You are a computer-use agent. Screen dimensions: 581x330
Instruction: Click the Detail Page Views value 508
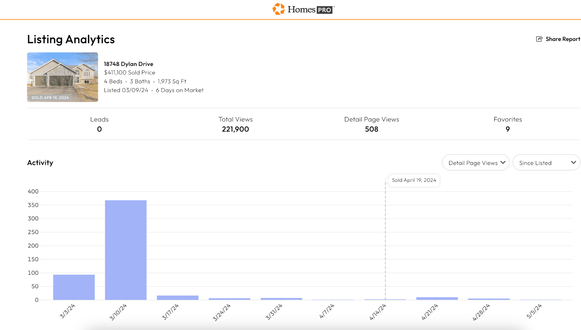(x=371, y=129)
